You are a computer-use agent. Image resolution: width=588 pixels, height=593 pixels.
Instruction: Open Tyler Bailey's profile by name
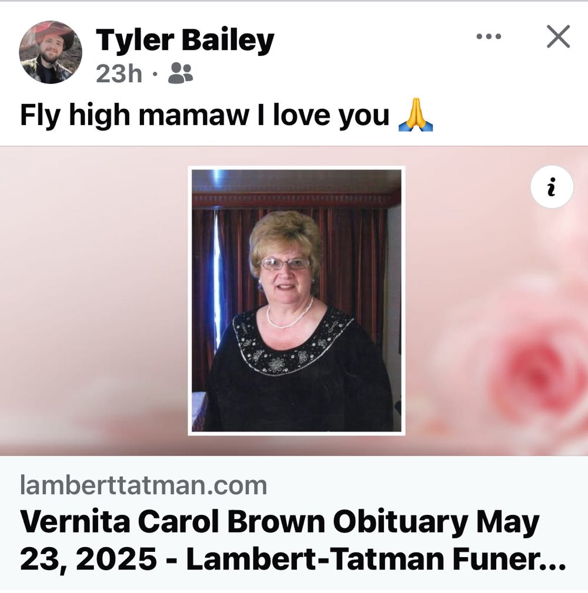click(185, 40)
